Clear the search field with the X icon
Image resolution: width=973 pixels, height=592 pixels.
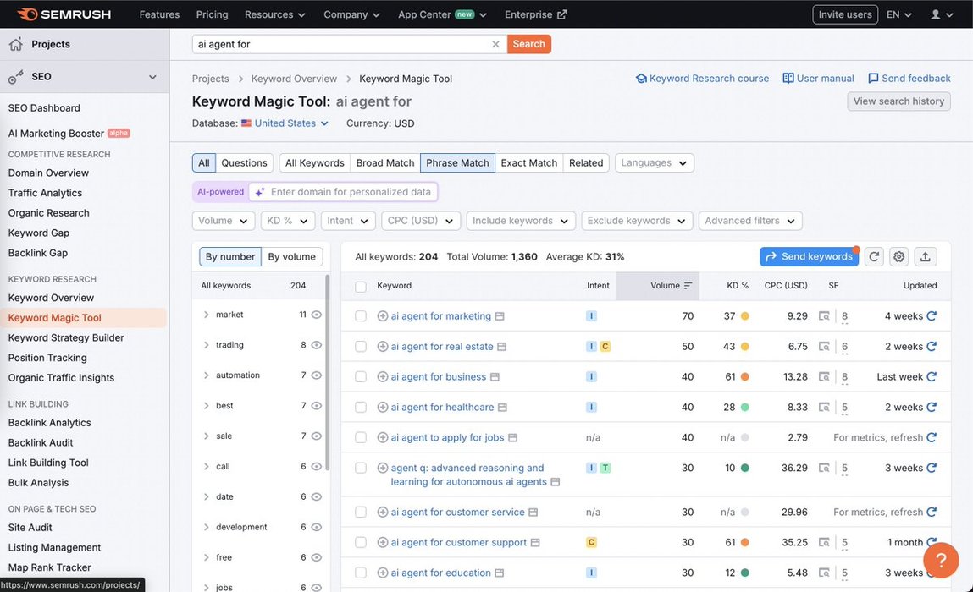pyautogui.click(x=495, y=44)
